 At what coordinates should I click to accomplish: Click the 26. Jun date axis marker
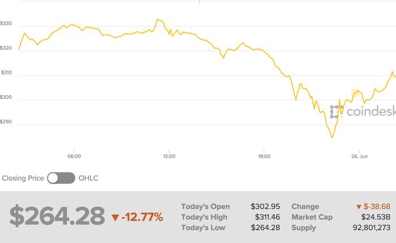tap(359, 156)
